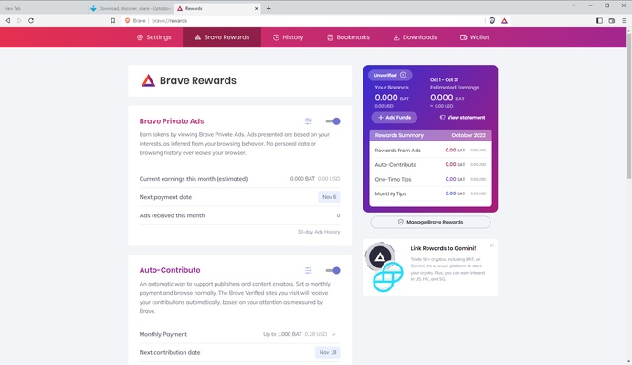Select Rewards from Ads summary row
Image resolution: width=632 pixels, height=365 pixels.
coord(430,151)
